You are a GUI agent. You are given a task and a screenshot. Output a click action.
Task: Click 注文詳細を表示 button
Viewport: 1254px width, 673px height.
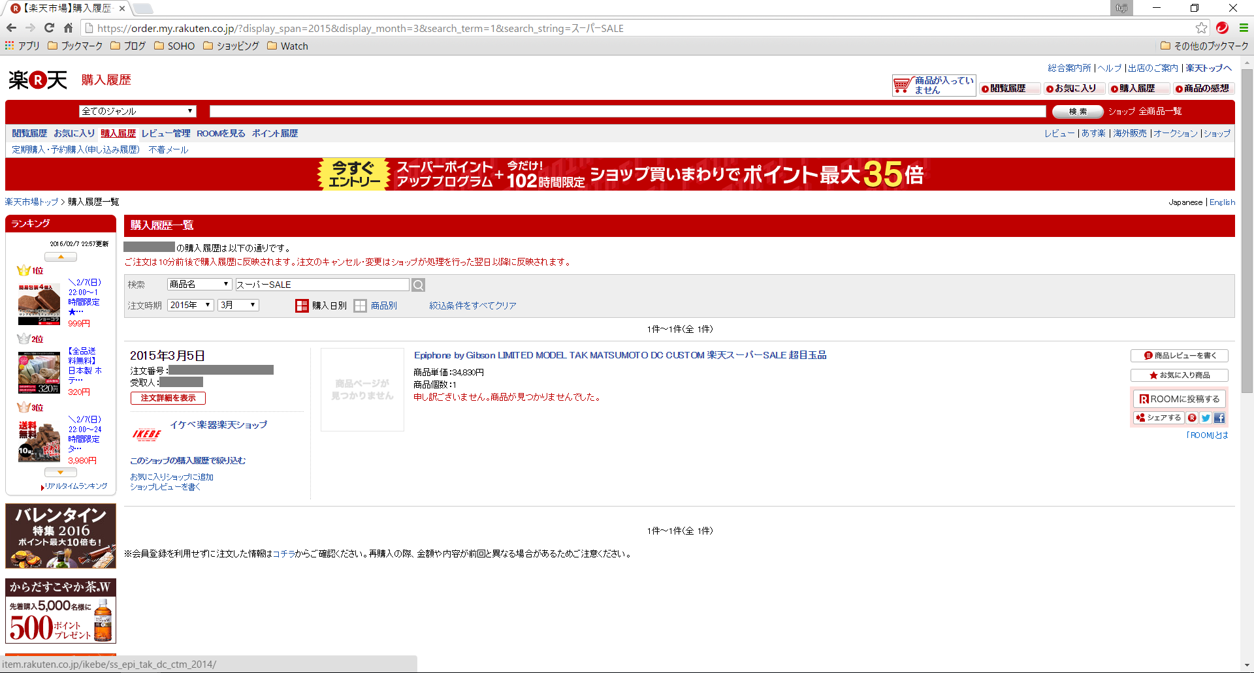pos(168,398)
